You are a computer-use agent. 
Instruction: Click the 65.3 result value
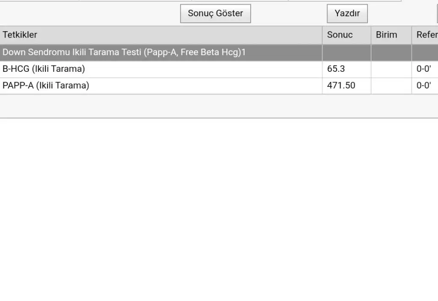pos(336,69)
